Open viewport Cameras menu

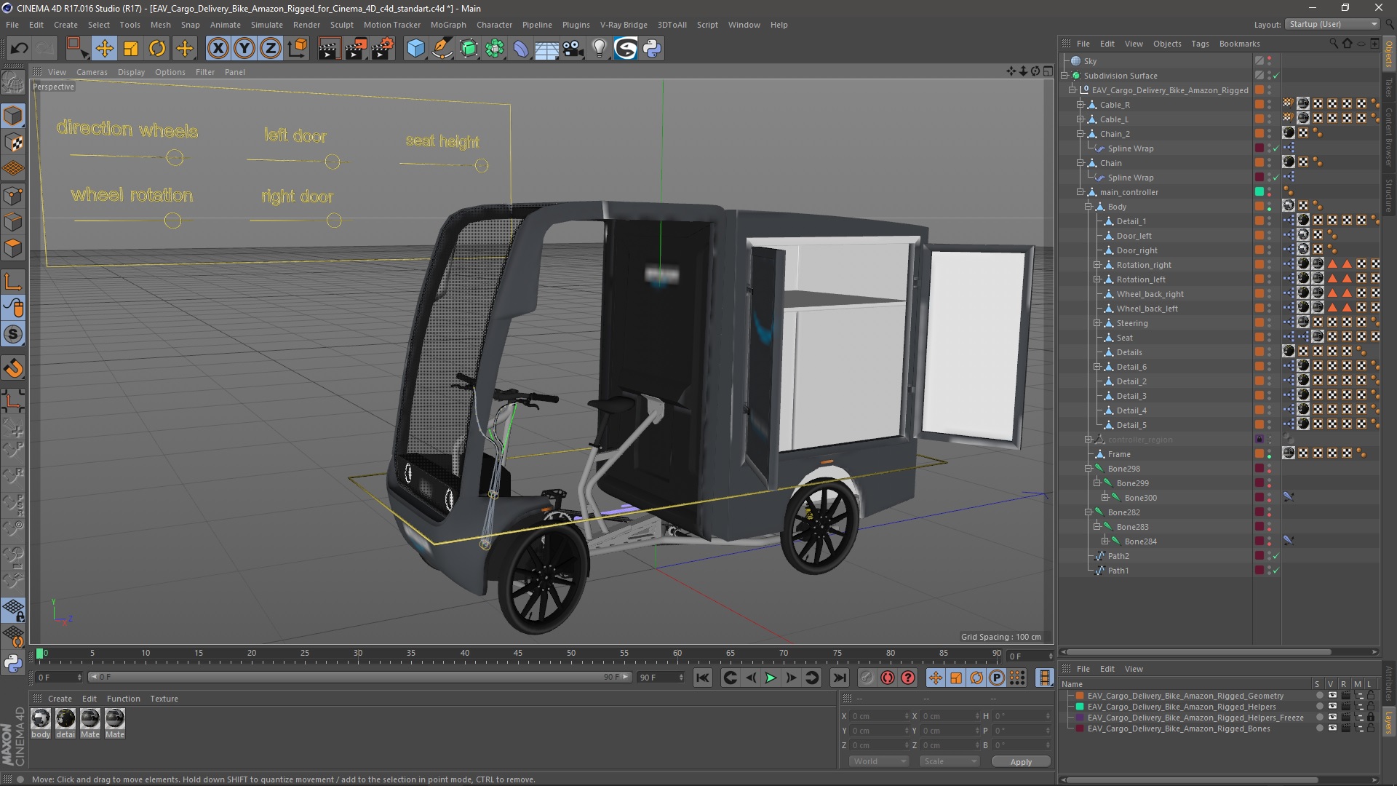click(92, 72)
